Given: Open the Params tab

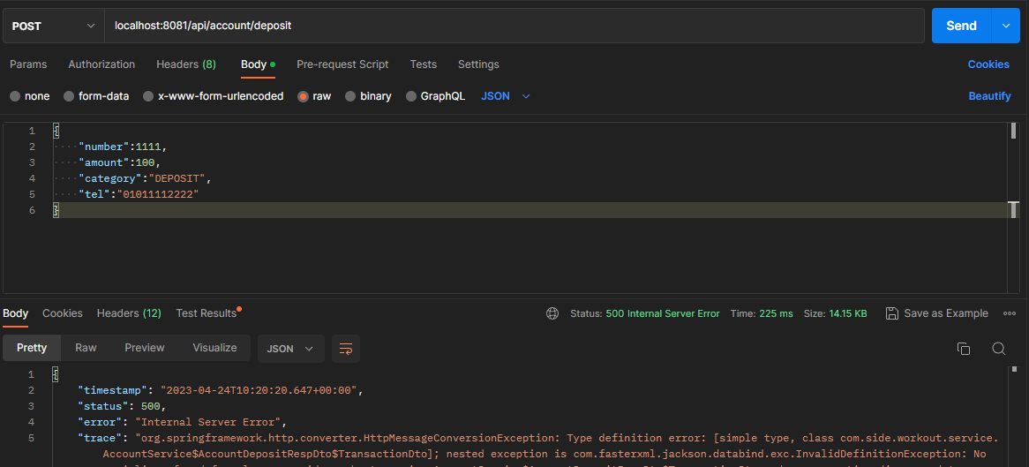Looking at the screenshot, I should 28,64.
